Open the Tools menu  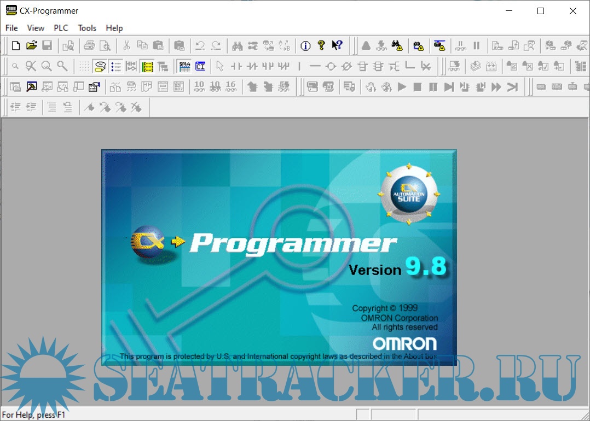pyautogui.click(x=86, y=28)
